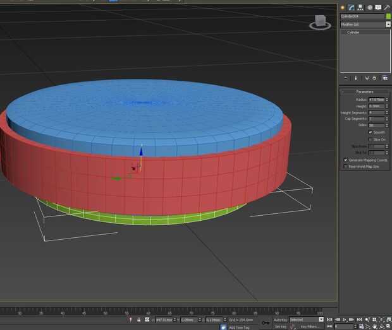The width and height of the screenshot is (392, 330).
Task: Click the Key Filters button
Action: click(x=309, y=327)
